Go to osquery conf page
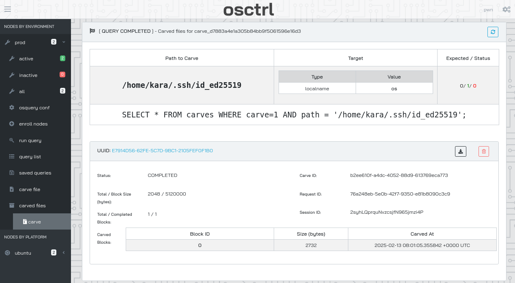The height and width of the screenshot is (283, 515). [x=35, y=108]
